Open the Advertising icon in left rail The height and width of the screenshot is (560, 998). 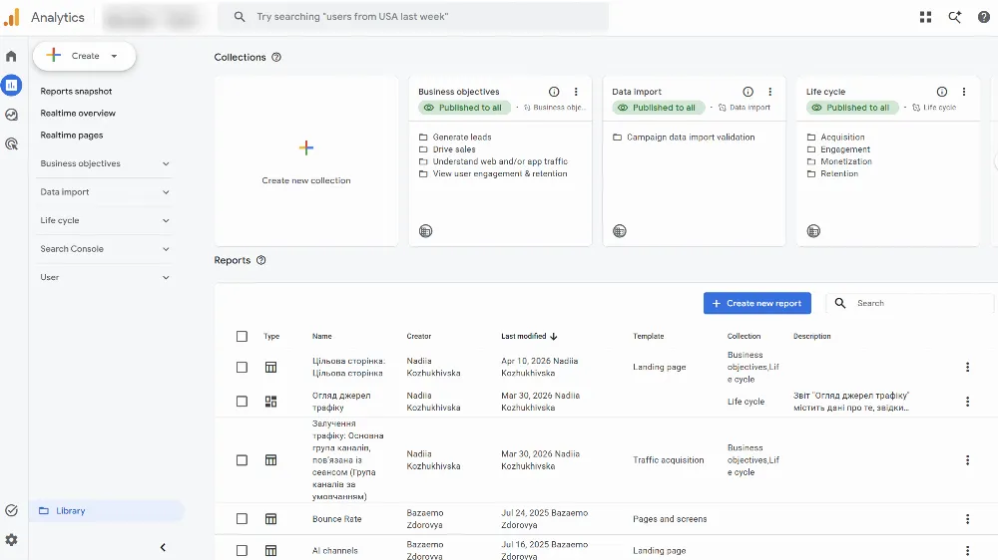(x=11, y=143)
